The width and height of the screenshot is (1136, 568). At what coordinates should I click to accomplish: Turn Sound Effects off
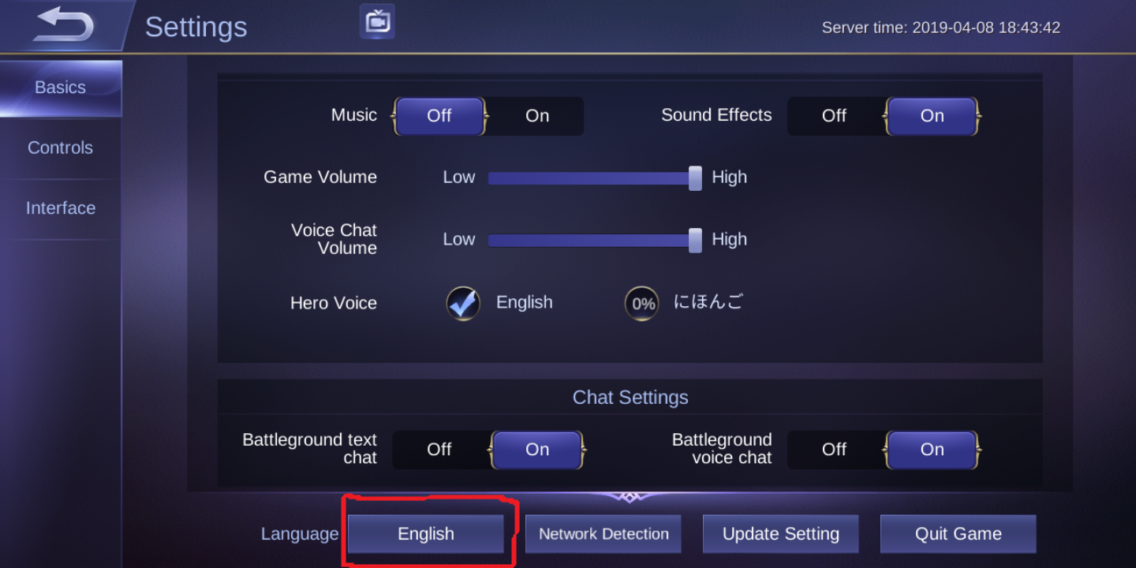(x=834, y=116)
